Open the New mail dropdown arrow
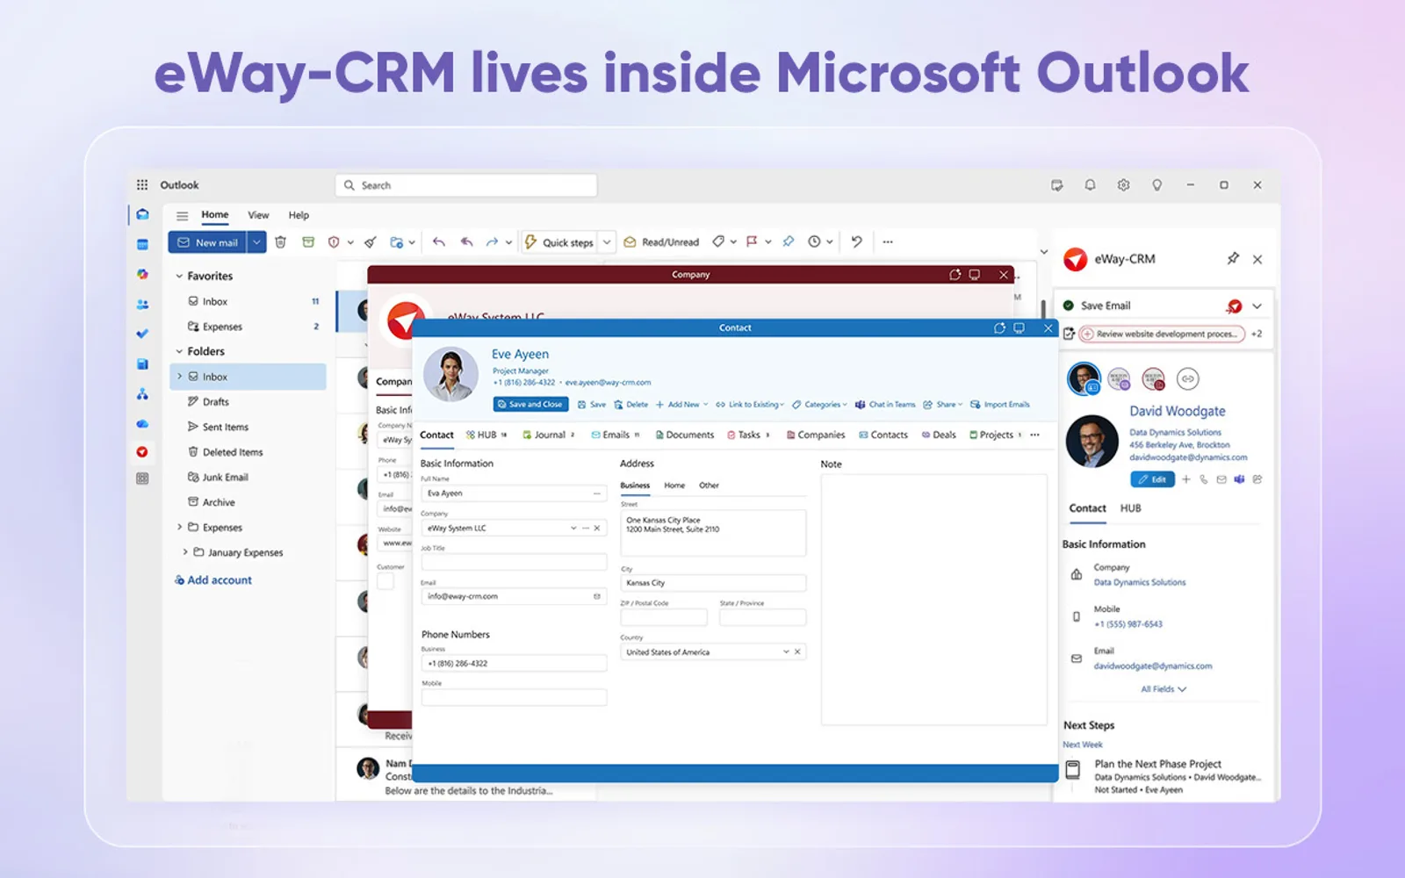Image resolution: width=1405 pixels, height=878 pixels. pos(256,242)
